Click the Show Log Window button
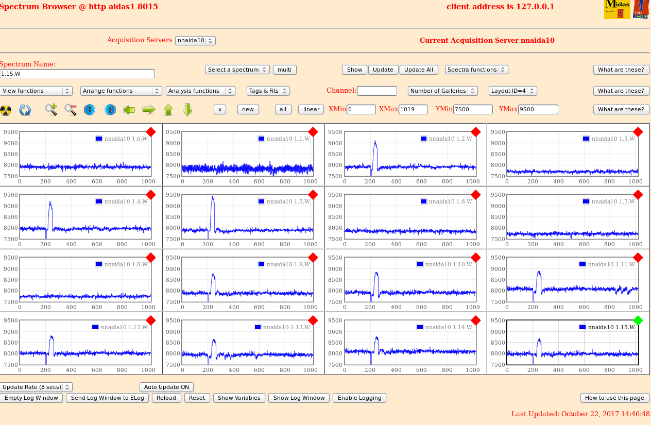Viewport: 651px width, 425px height. [x=299, y=398]
